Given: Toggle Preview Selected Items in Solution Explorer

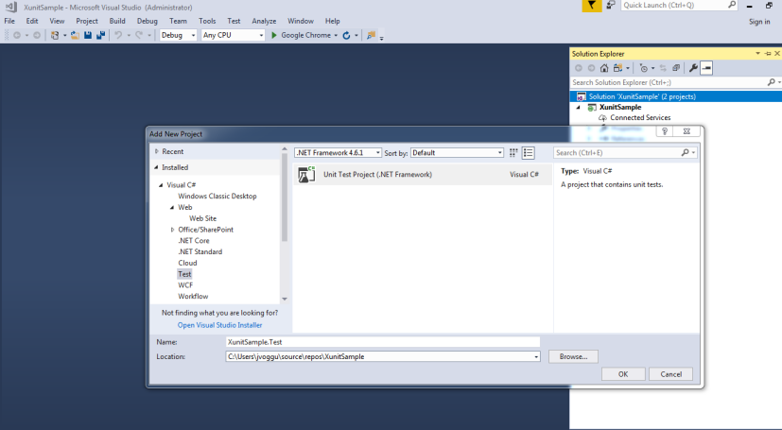Looking at the screenshot, I should coord(706,68).
